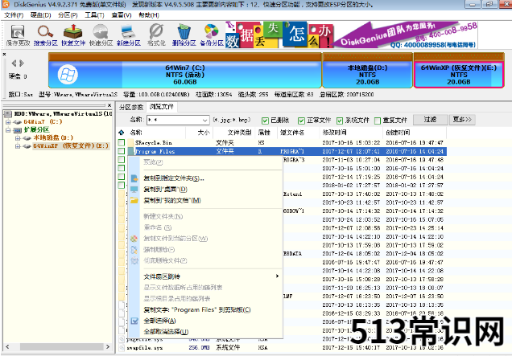
Task: Toggle the 正常文件 normal files checkbox
Action: [x=301, y=121]
